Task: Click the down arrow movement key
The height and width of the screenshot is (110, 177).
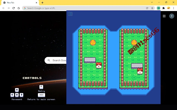Action: tap(17, 95)
